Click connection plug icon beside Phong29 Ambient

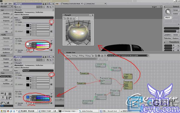click(x=51, y=84)
